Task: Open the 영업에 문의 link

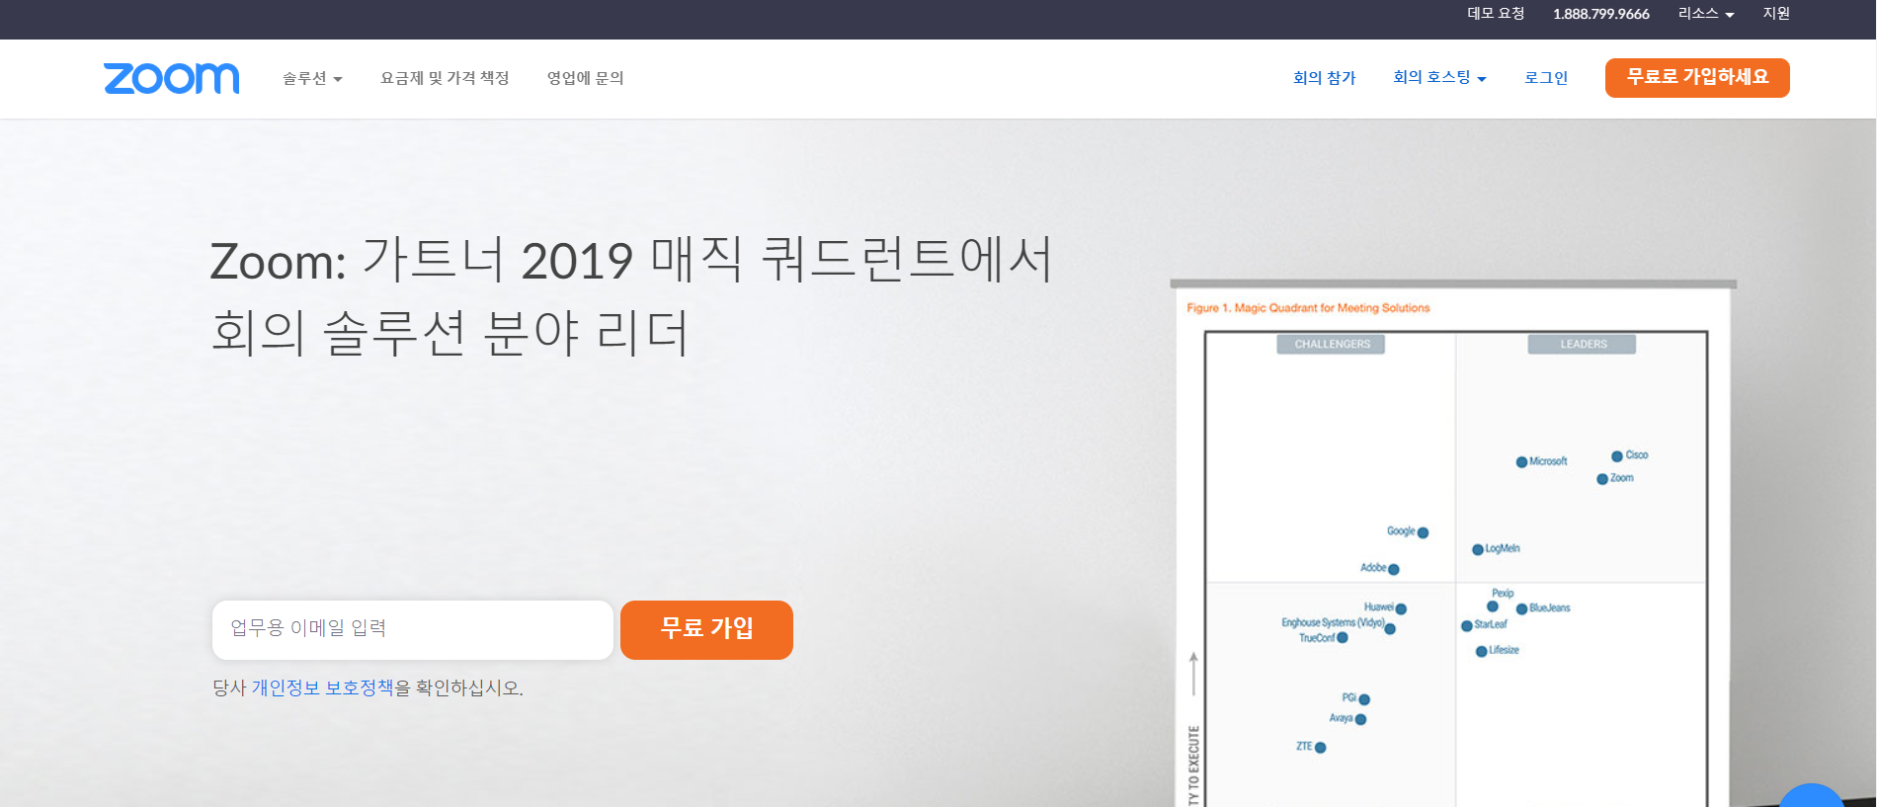Action: [x=585, y=78]
